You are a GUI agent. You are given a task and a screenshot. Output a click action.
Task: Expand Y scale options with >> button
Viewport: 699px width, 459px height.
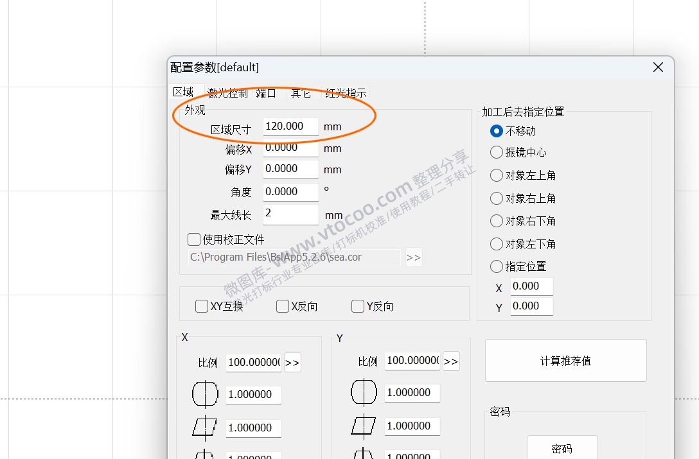click(451, 361)
